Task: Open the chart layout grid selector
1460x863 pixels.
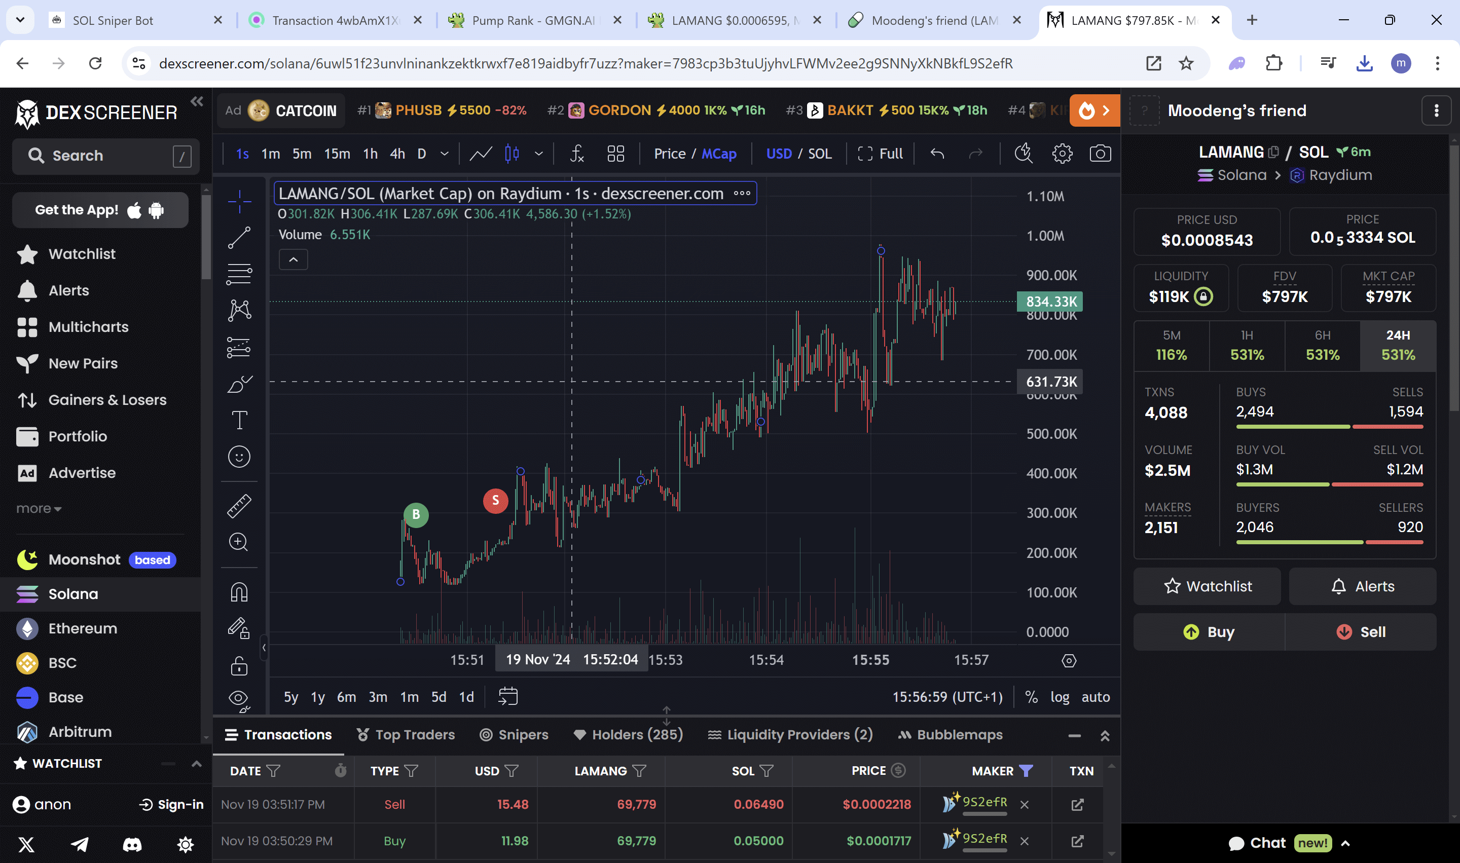Action: pos(616,154)
